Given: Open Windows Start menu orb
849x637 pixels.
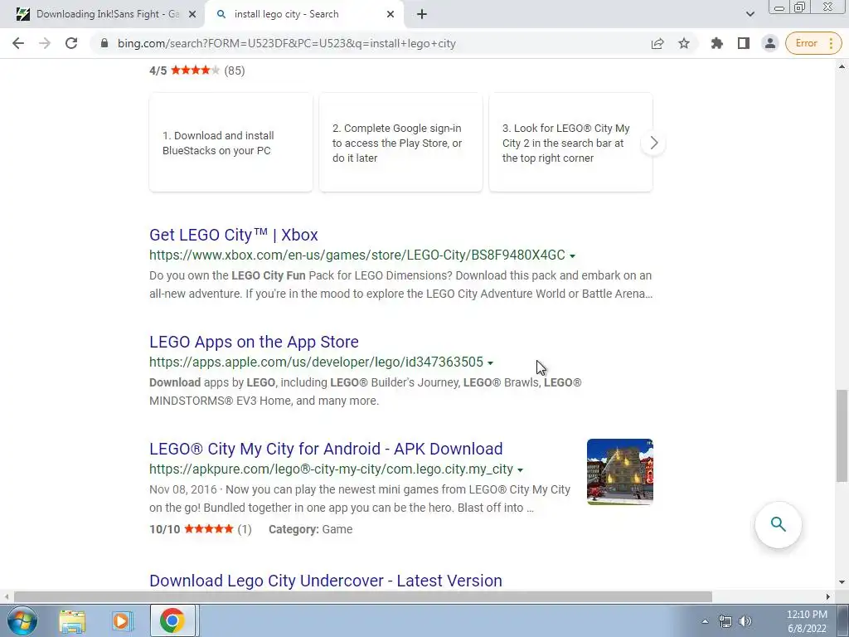Looking at the screenshot, I should click(22, 620).
